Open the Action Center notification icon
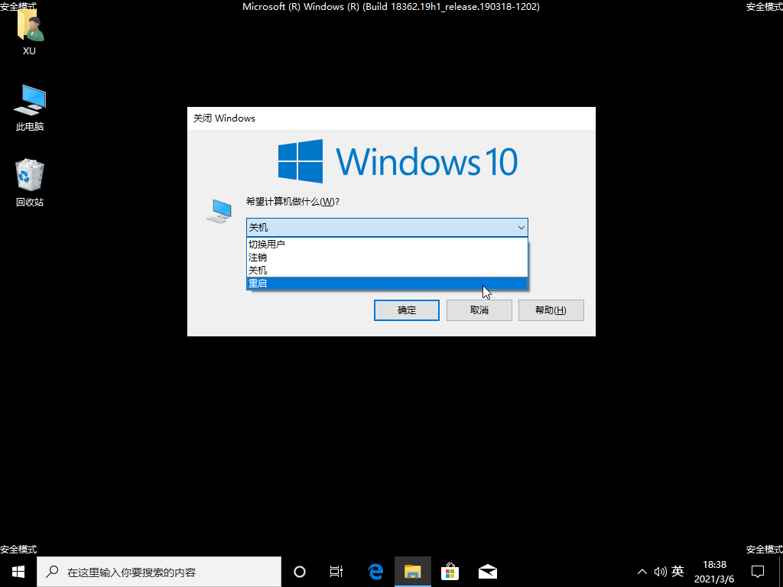Viewport: 783px width, 587px height. (757, 571)
